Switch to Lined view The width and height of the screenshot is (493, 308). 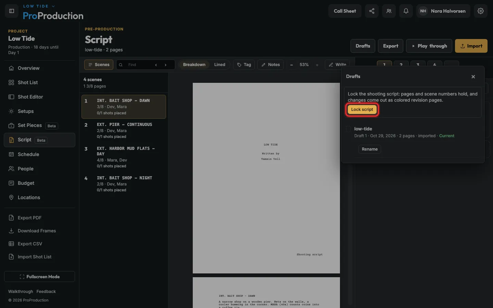(220, 65)
